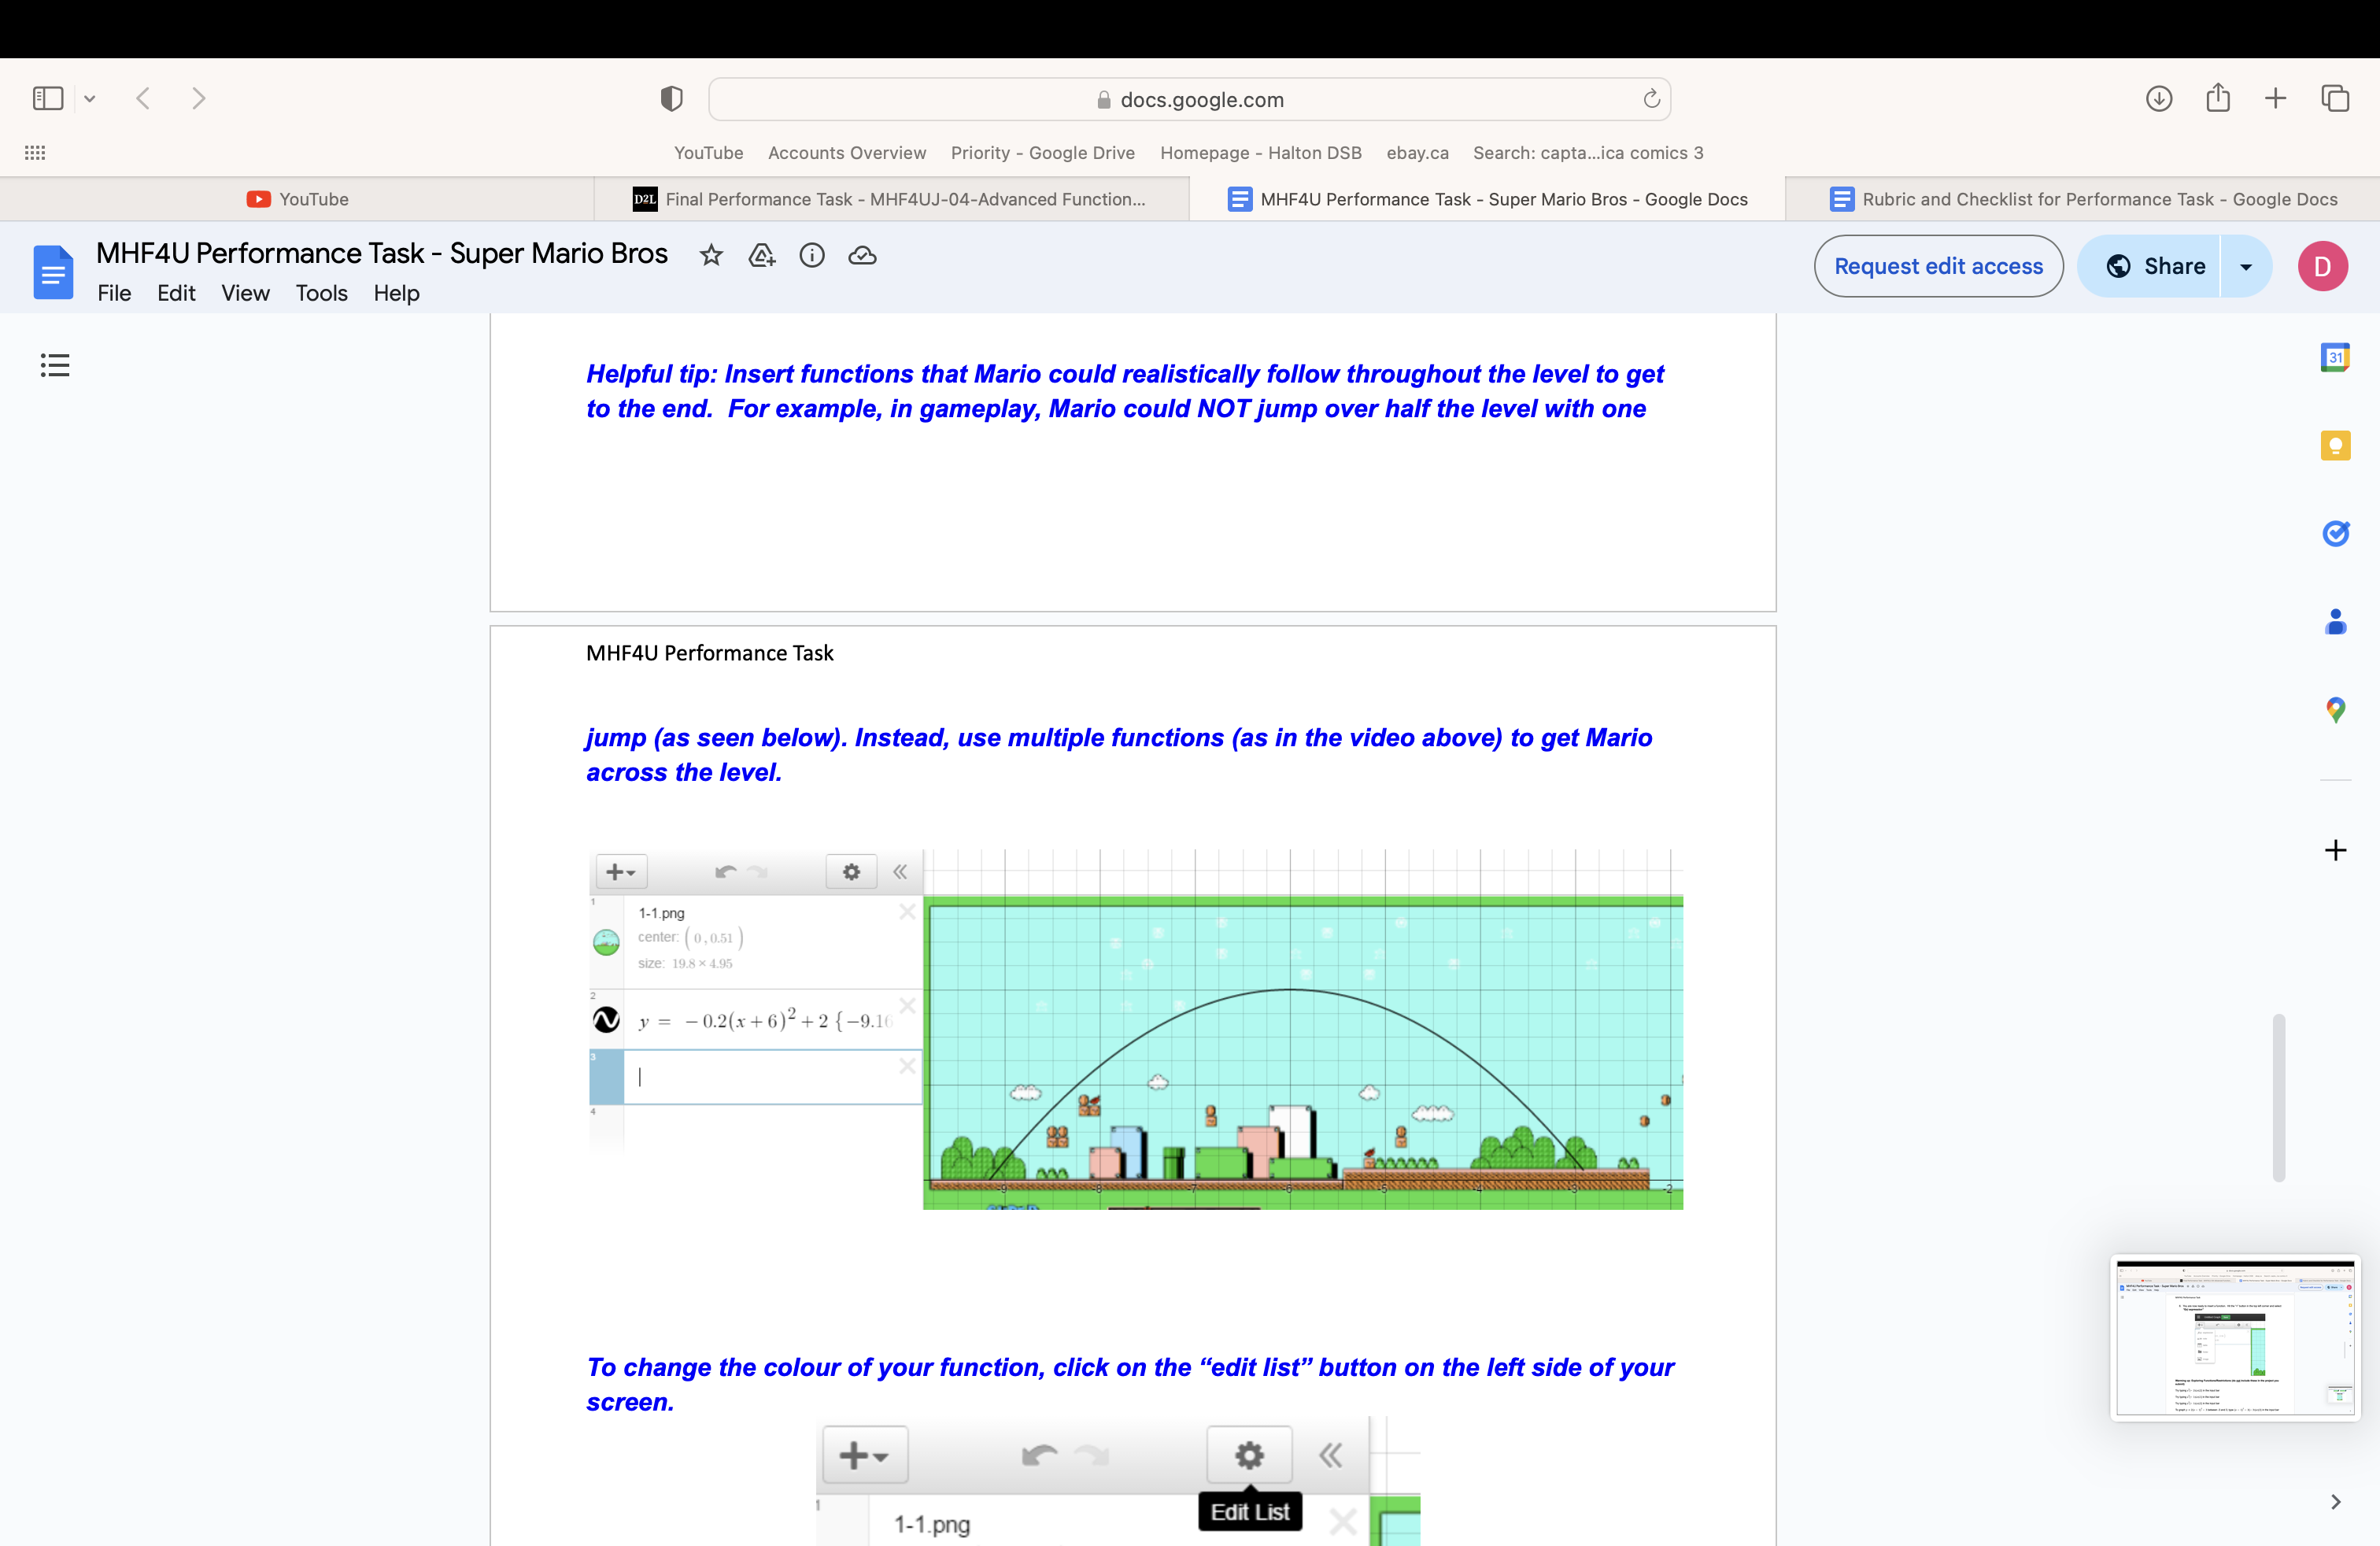The width and height of the screenshot is (2380, 1546).
Task: Open the Tools menu
Action: click(x=320, y=293)
